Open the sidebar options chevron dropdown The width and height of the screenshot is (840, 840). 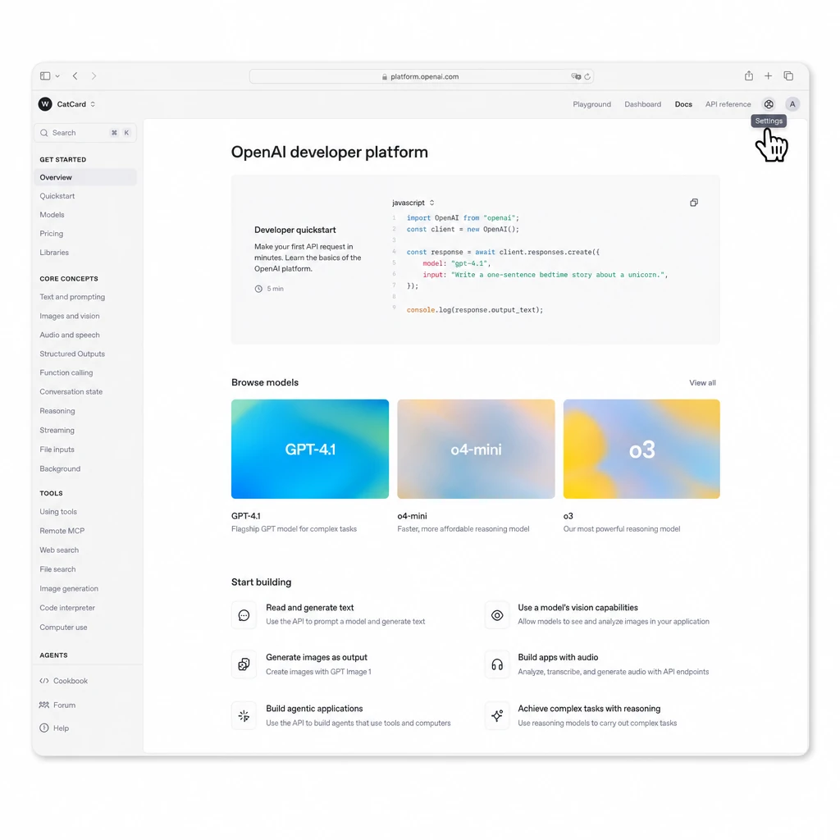(x=57, y=76)
